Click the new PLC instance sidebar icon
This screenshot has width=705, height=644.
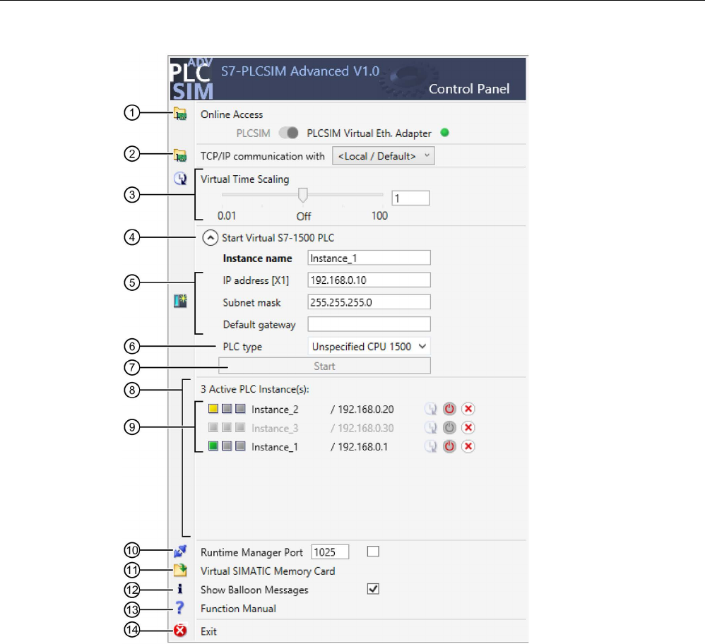point(180,301)
